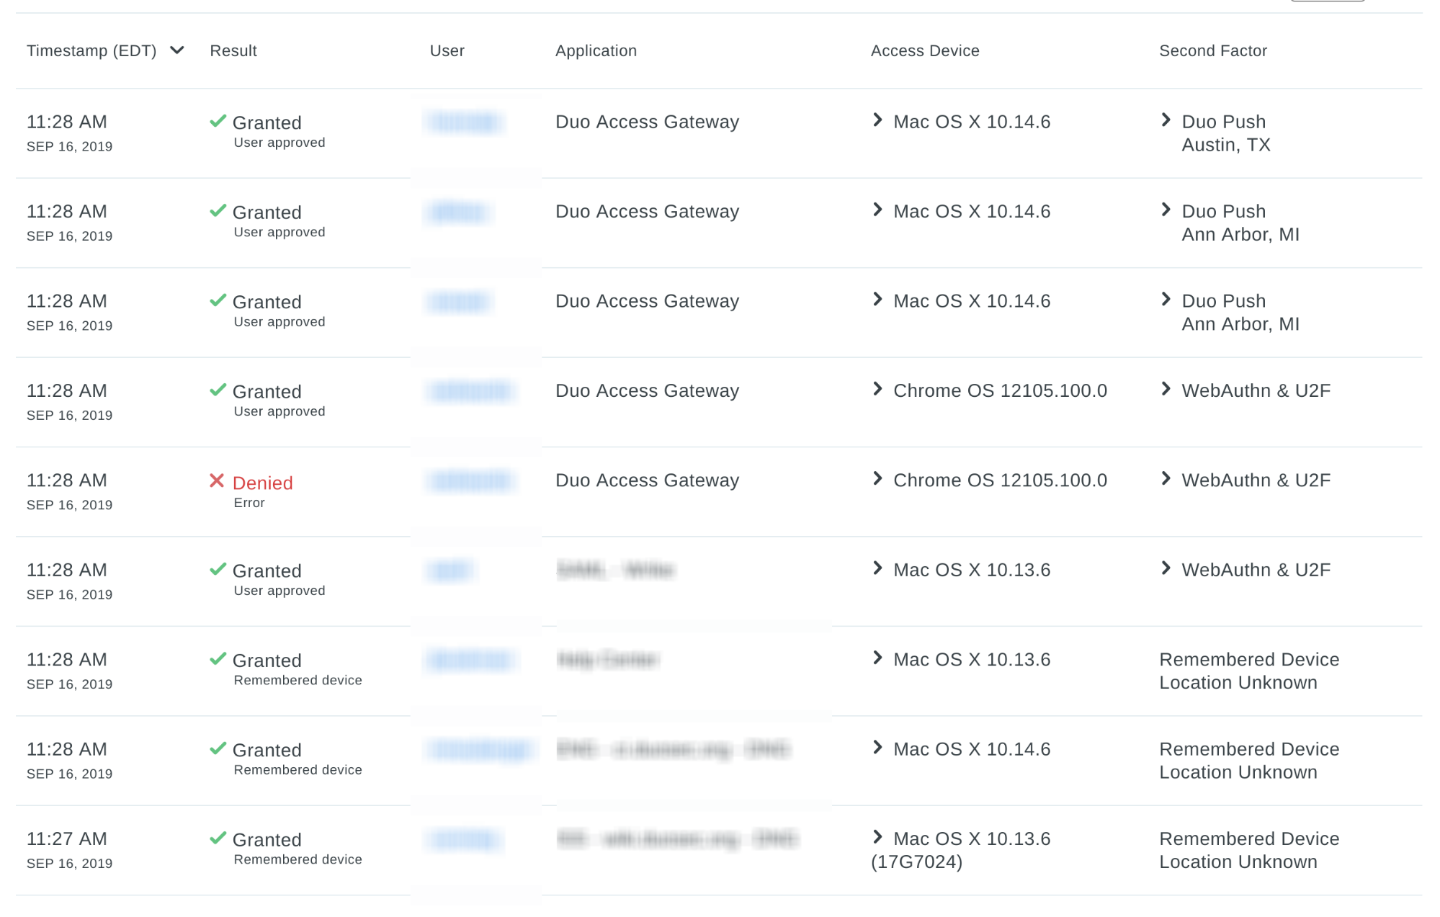The height and width of the screenshot is (917, 1440).
Task: Click green check in 11:28 Remembered Mac 10.13.6 row
Action: click(x=218, y=658)
